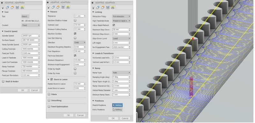This screenshot has width=255, height=123.
Task: Open Stay-Down Level dropdown
Action: [121, 38]
